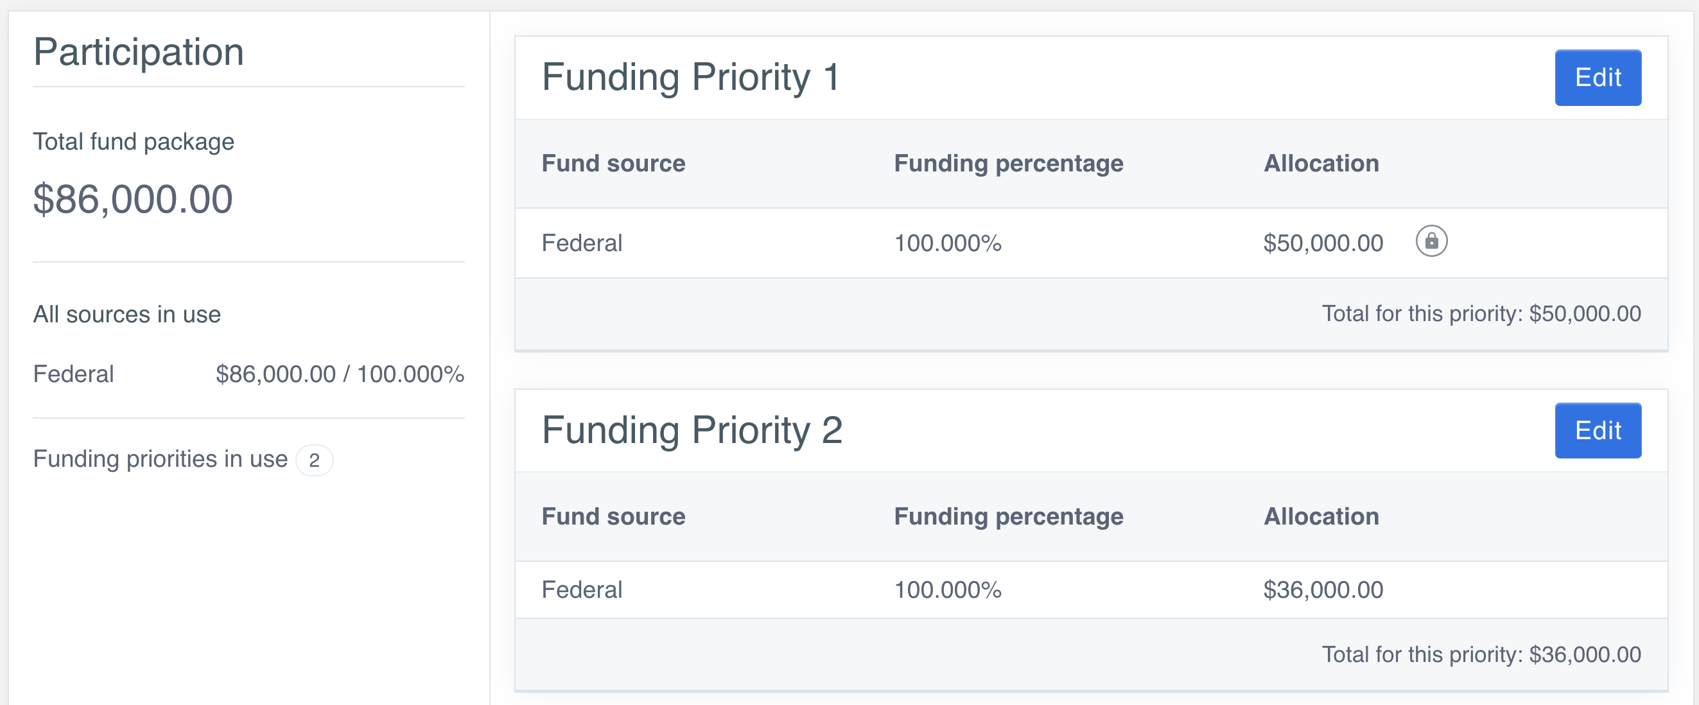Click Fund source header in Priority 1
The width and height of the screenshot is (1699, 705).
[613, 163]
